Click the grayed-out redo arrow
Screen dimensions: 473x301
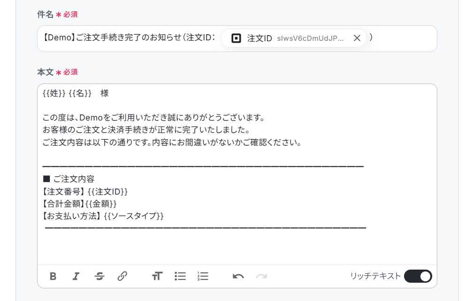tap(261, 276)
